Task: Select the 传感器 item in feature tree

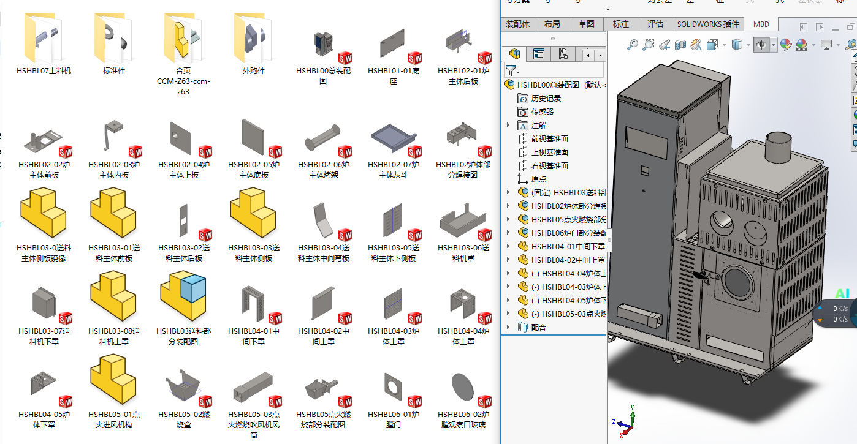Action: (x=542, y=111)
